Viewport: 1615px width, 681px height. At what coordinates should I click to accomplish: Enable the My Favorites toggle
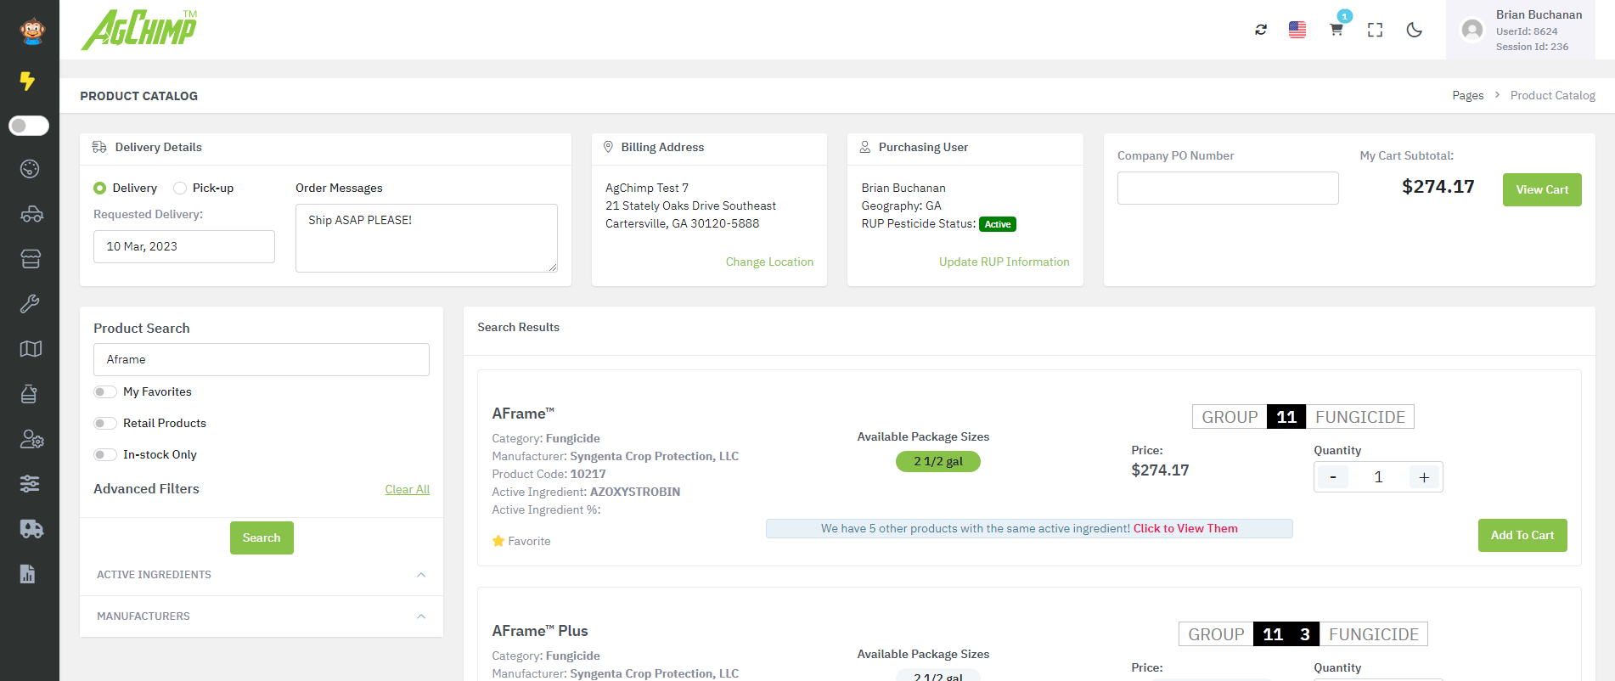pyautogui.click(x=105, y=391)
